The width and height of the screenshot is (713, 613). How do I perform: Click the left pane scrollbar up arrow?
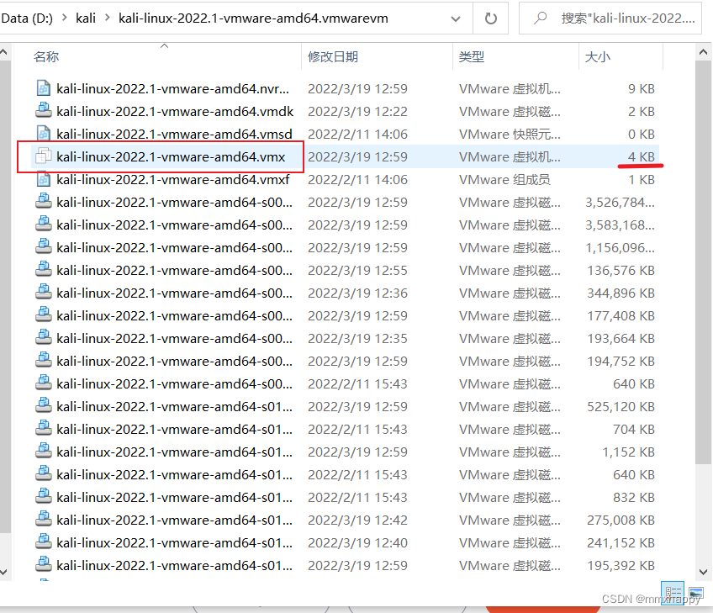pyautogui.click(x=3, y=52)
